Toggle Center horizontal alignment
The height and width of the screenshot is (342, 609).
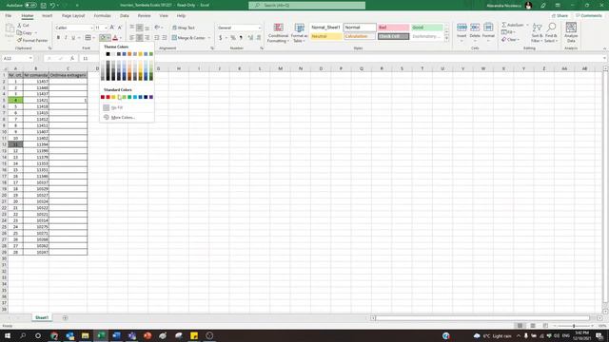pyautogui.click(x=140, y=38)
